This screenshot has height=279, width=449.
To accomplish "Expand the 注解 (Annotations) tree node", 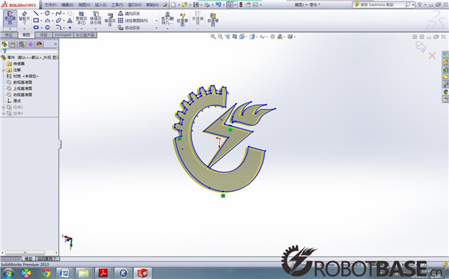I will click(x=4, y=70).
